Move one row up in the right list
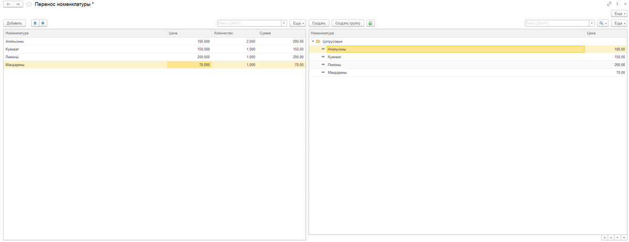The width and height of the screenshot is (629, 242). click(611, 238)
